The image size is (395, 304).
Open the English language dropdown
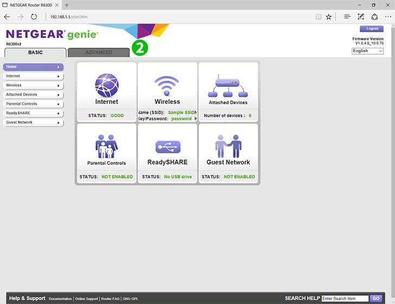pyautogui.click(x=367, y=51)
